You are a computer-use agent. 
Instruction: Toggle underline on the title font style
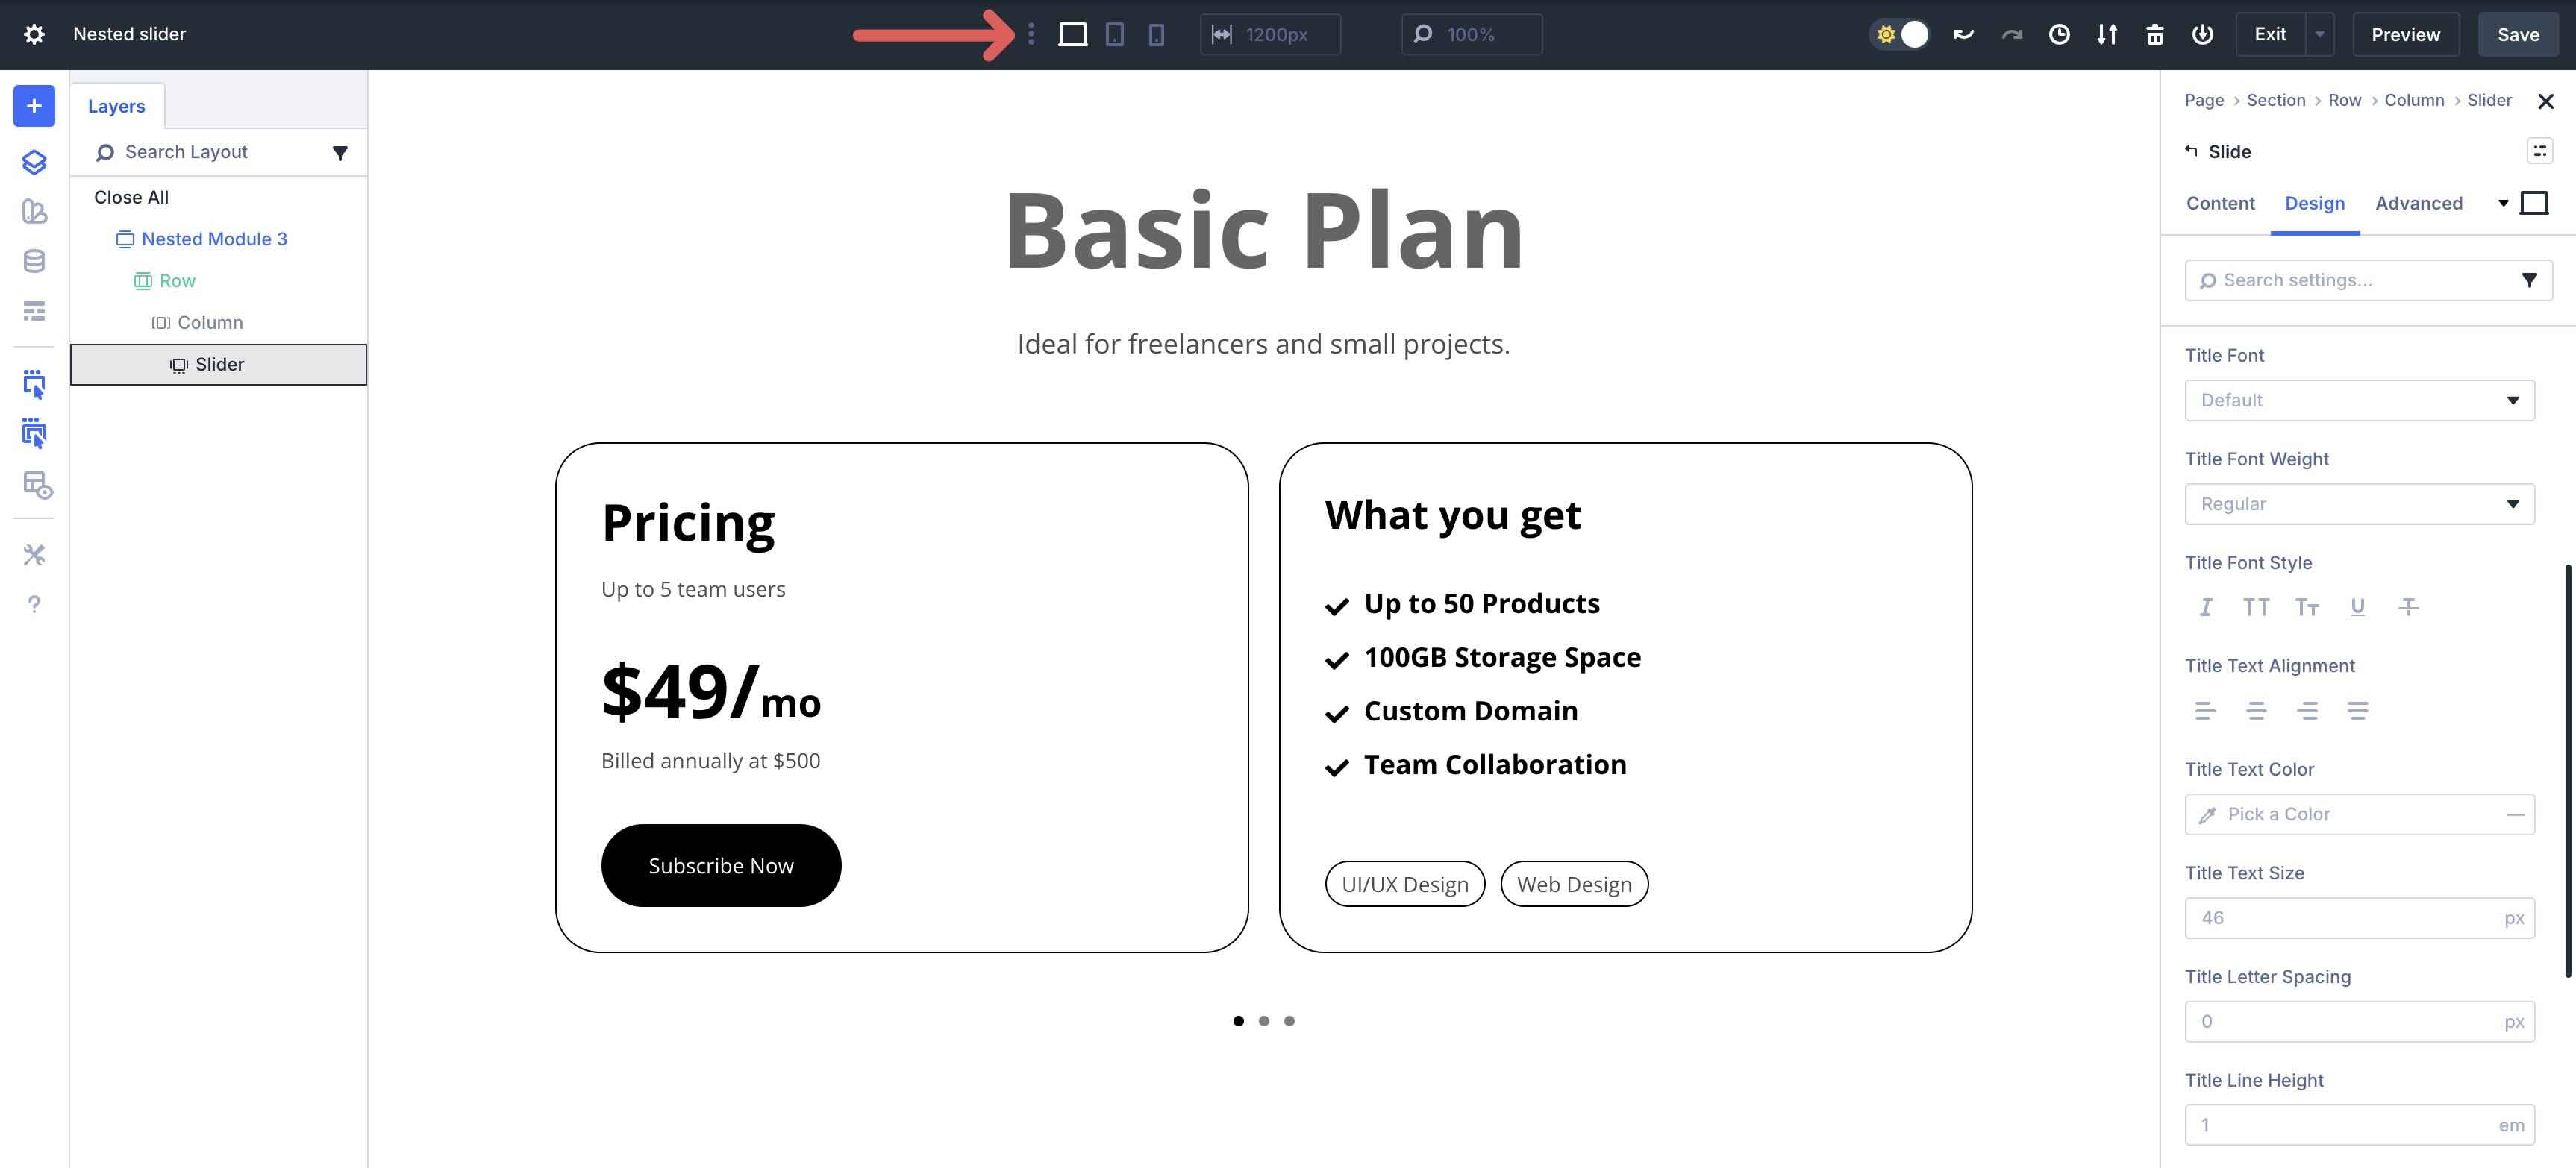2357,606
